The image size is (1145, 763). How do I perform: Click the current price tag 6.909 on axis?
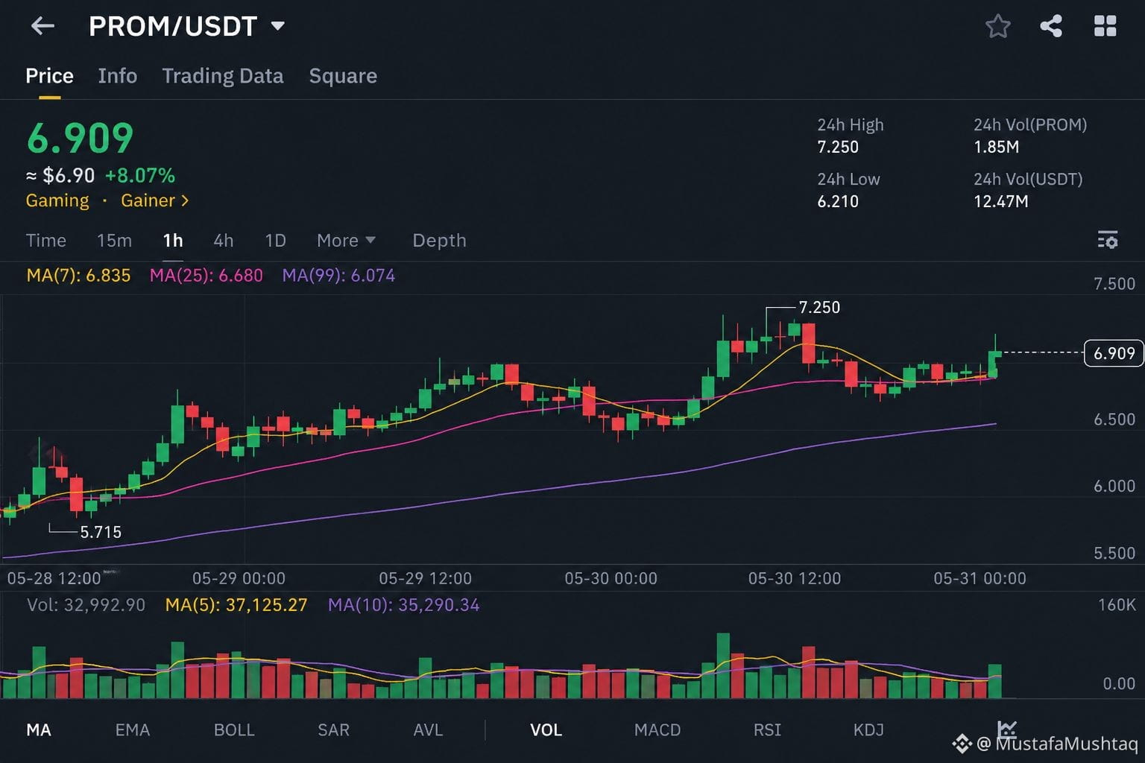point(1114,353)
